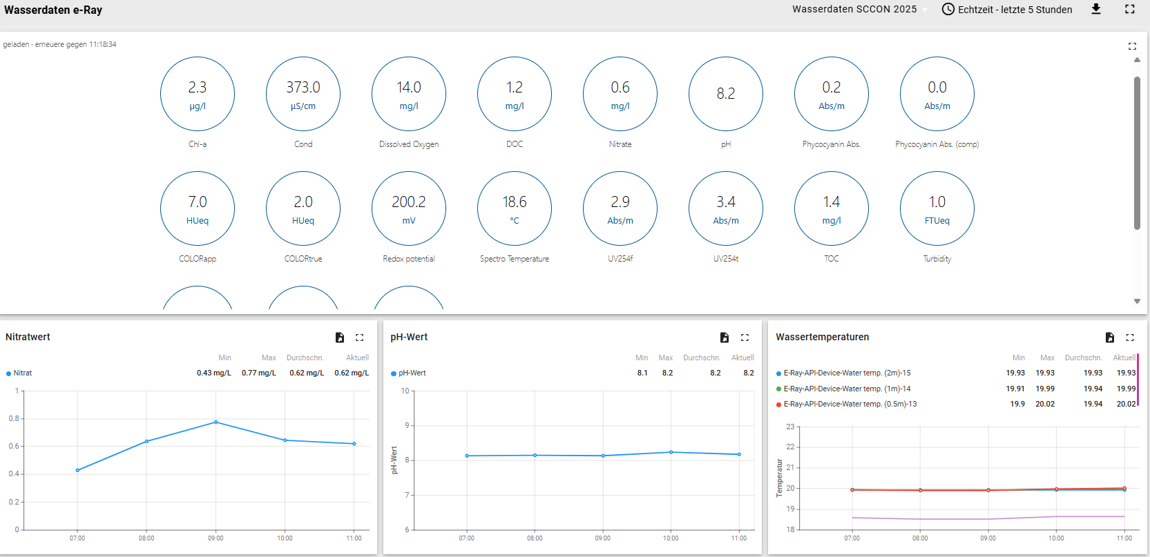1150x557 pixels.
Task: Click the gauge panel's vertical scrollbar thumb
Action: click(1137, 152)
